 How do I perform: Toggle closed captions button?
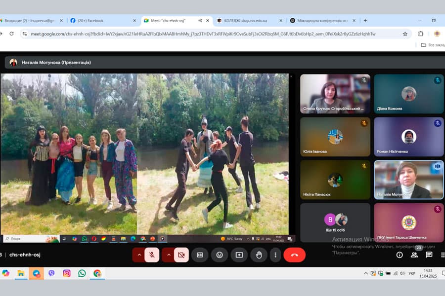200,255
